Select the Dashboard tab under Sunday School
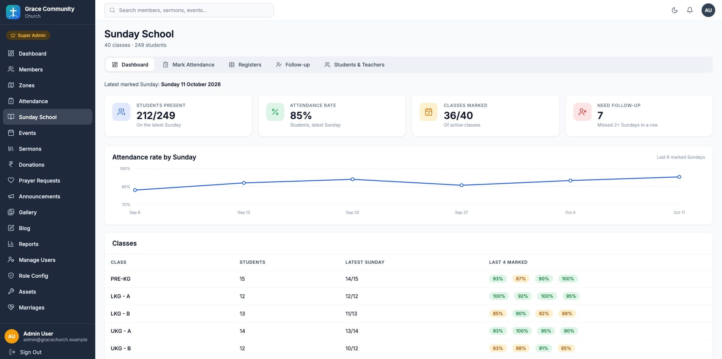This screenshot has width=722, height=359. click(130, 65)
